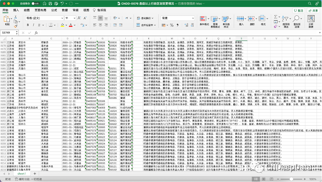Screen dimensions: 322x182
Task: Click the Increase Font Size icon
Action: click(79, 18)
